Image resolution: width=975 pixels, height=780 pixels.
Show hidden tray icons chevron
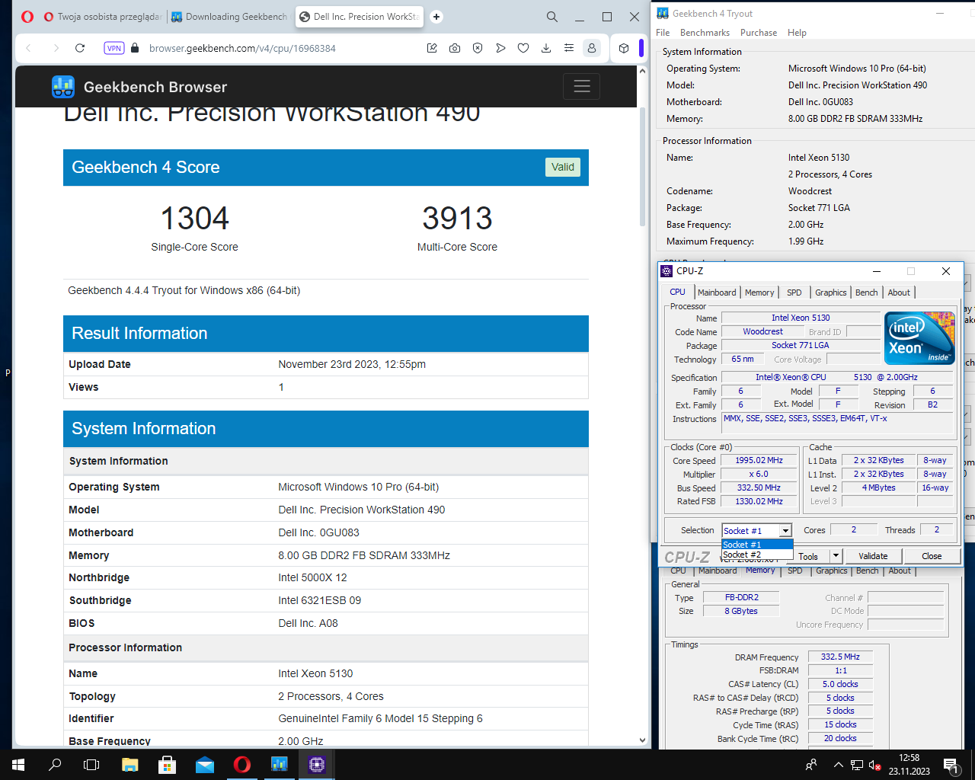point(838,765)
